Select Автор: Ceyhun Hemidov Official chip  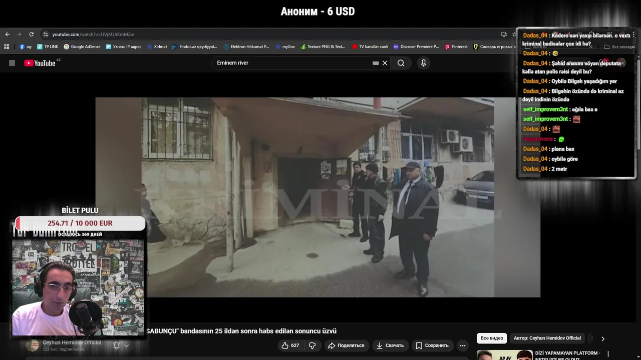(547, 338)
